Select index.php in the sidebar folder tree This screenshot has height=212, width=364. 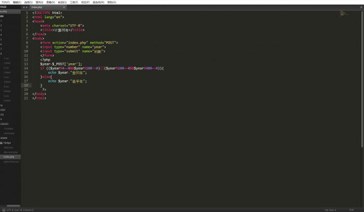(x=9, y=157)
